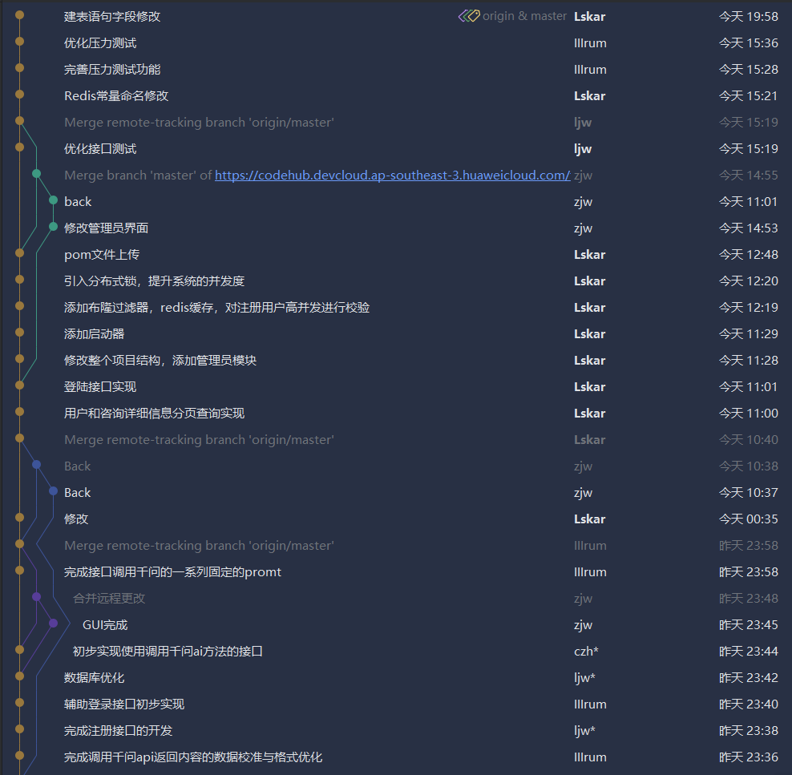Select commit 添加启动器
This screenshot has width=792, height=775.
94,334
